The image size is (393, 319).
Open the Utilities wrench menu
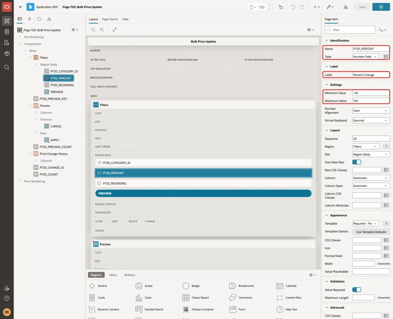(330, 7)
